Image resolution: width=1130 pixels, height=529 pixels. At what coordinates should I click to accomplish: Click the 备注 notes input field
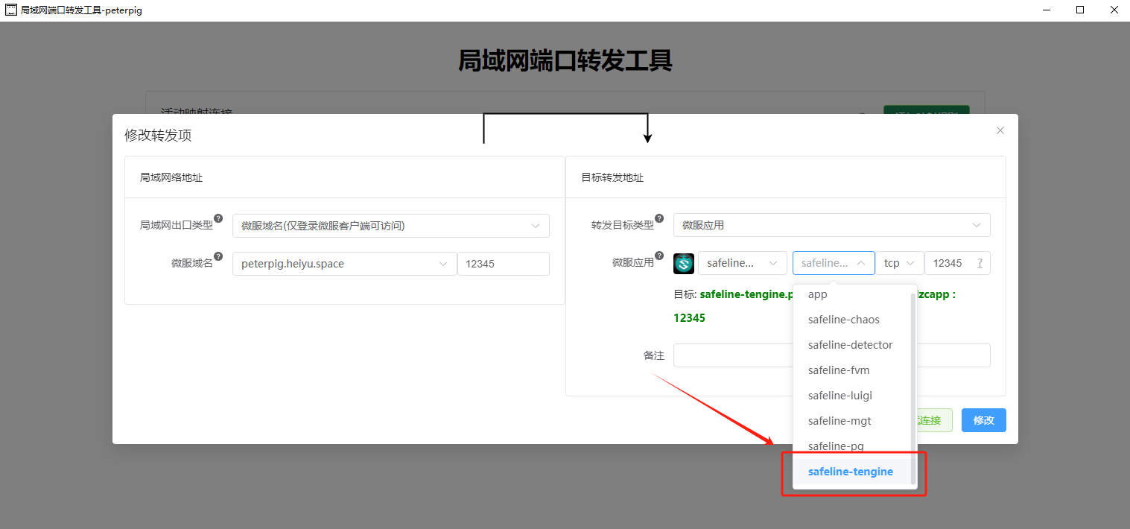coord(832,355)
